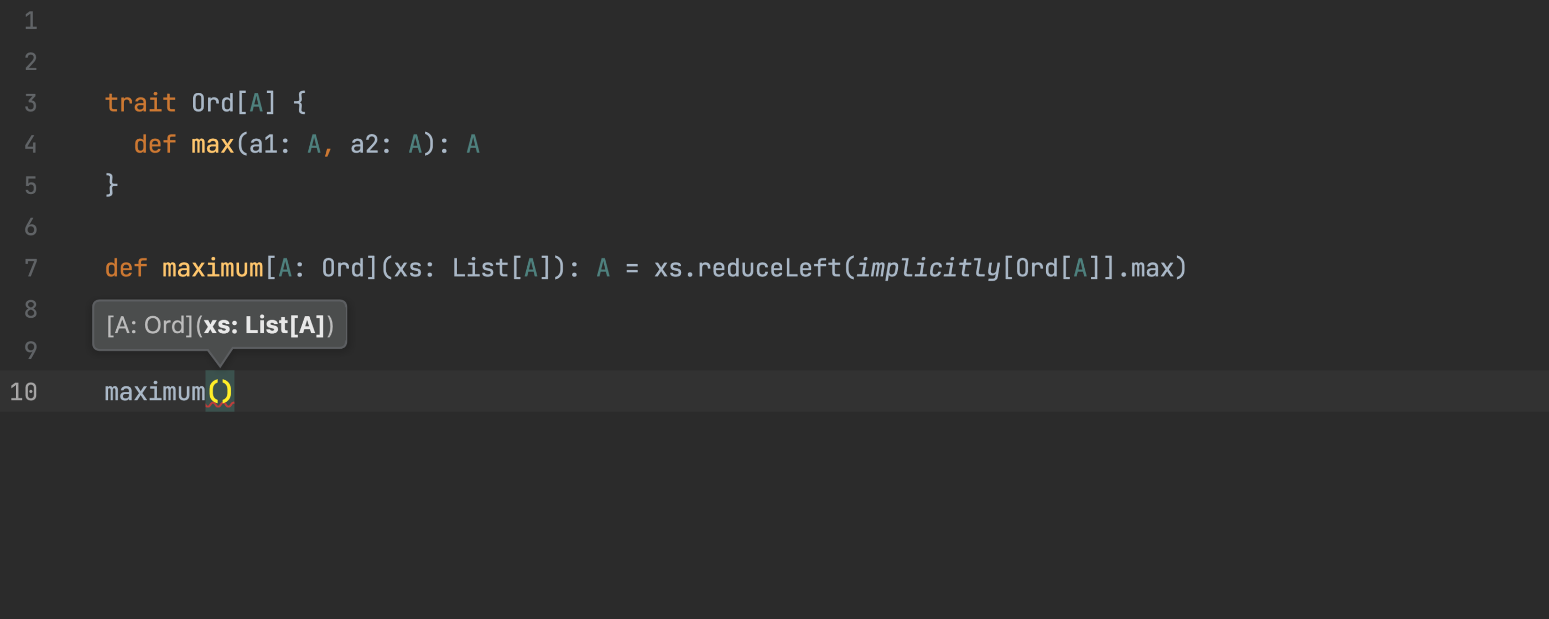Click line number 3 in the gutter
The image size is (1549, 619).
[30, 103]
